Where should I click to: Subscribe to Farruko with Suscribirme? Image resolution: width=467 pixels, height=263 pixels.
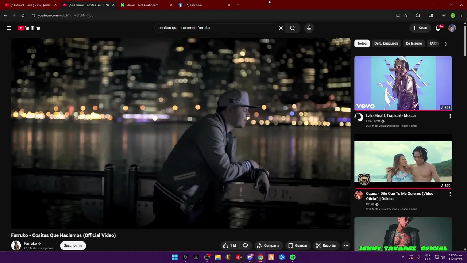click(73, 245)
